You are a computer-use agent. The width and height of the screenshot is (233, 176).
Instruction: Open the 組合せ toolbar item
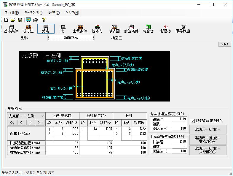149,29
